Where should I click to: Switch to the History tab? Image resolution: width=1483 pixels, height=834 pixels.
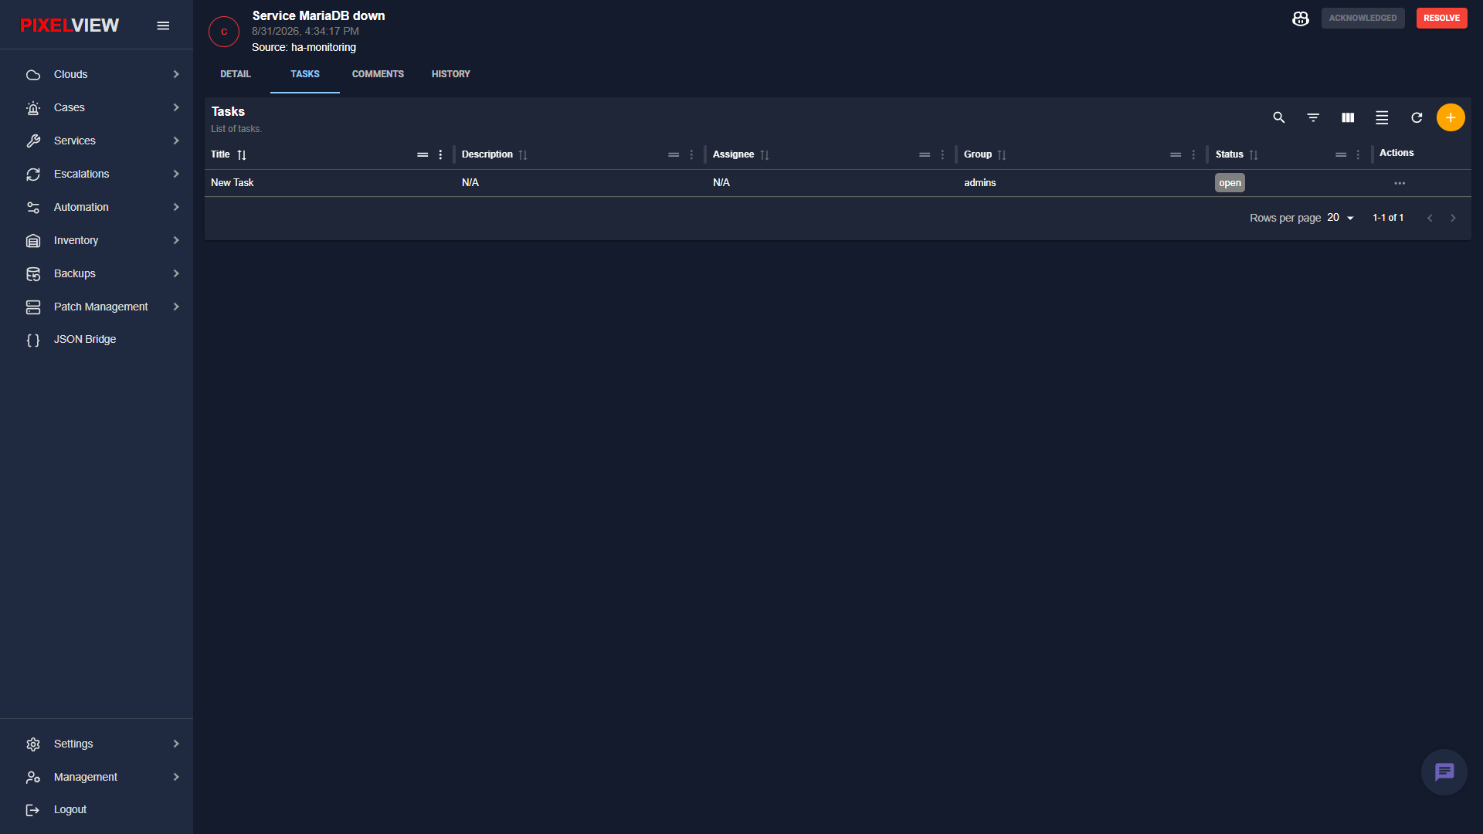click(x=451, y=74)
